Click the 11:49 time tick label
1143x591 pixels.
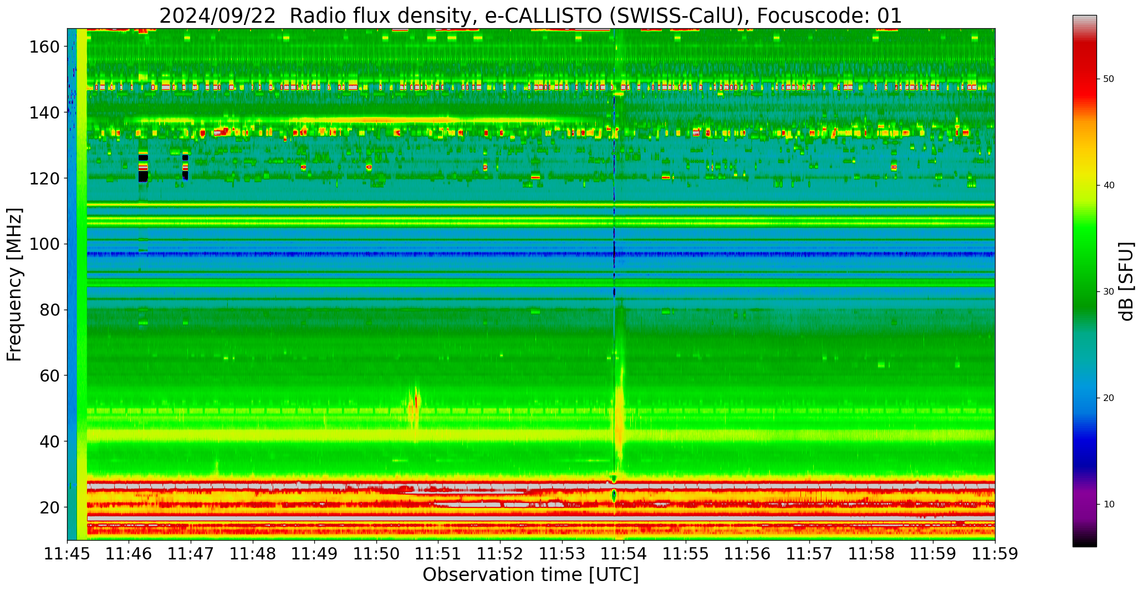pos(315,554)
